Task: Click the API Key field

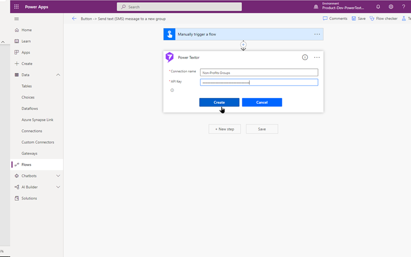Action: [259, 82]
